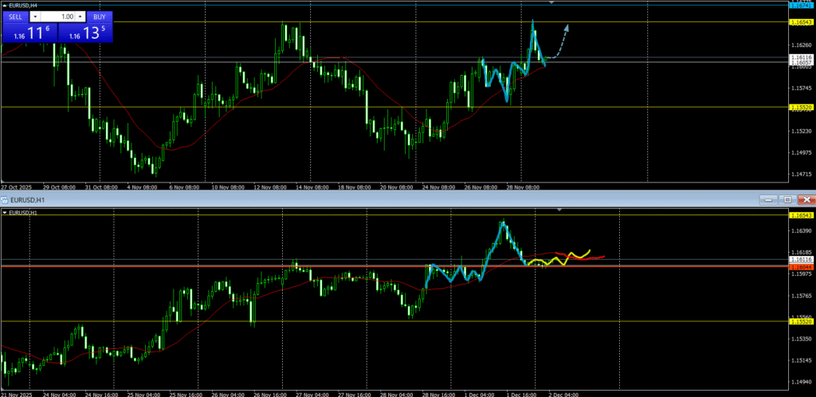Minimize the EURUSD,H1 chart window
The height and width of the screenshot is (397, 816).
(767, 199)
